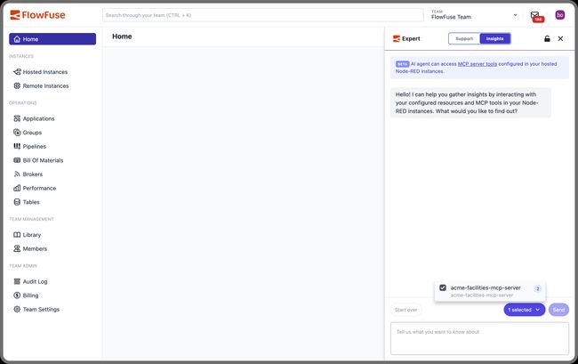
Task: Click the Remote Instances chip icon
Action: pyautogui.click(x=17, y=86)
